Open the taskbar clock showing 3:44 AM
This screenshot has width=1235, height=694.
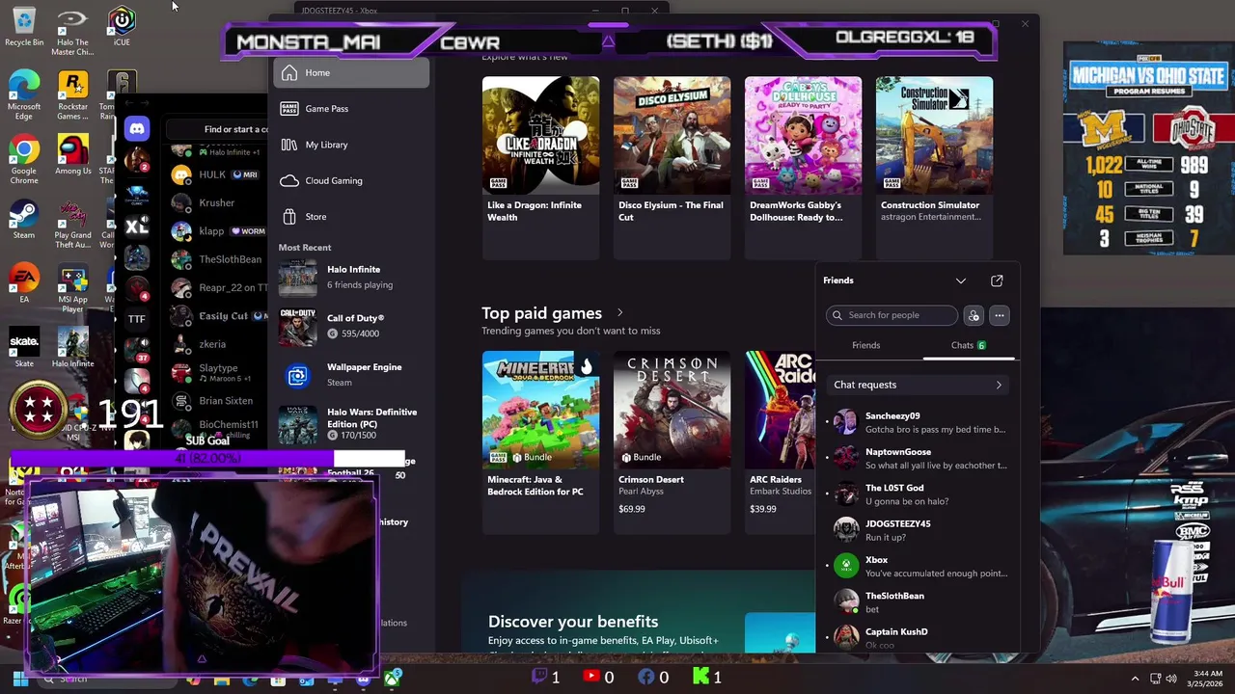(1207, 679)
